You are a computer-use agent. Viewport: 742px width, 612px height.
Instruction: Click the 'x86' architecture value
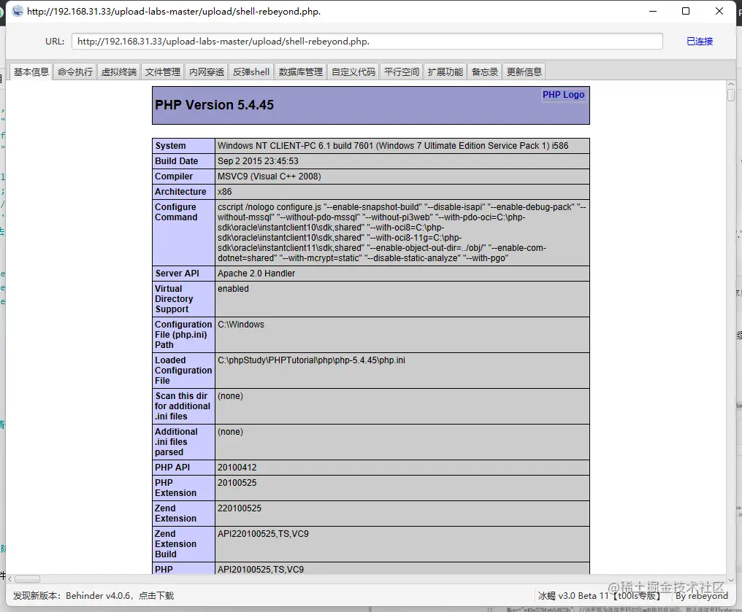[225, 192]
